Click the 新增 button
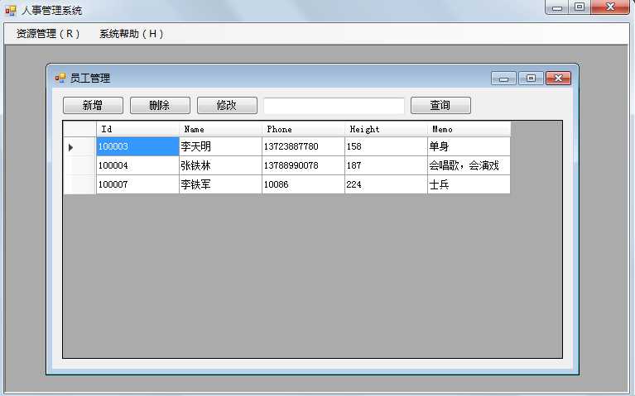635x396 pixels. point(93,105)
